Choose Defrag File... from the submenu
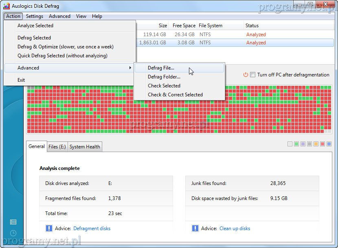Screen dimensions: 338x248 click(x=161, y=68)
